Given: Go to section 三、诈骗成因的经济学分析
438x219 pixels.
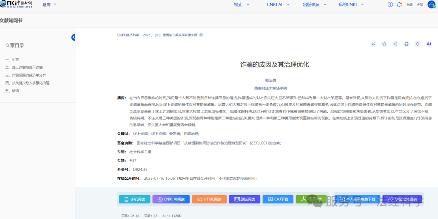Looking at the screenshot, I should click(26, 75).
